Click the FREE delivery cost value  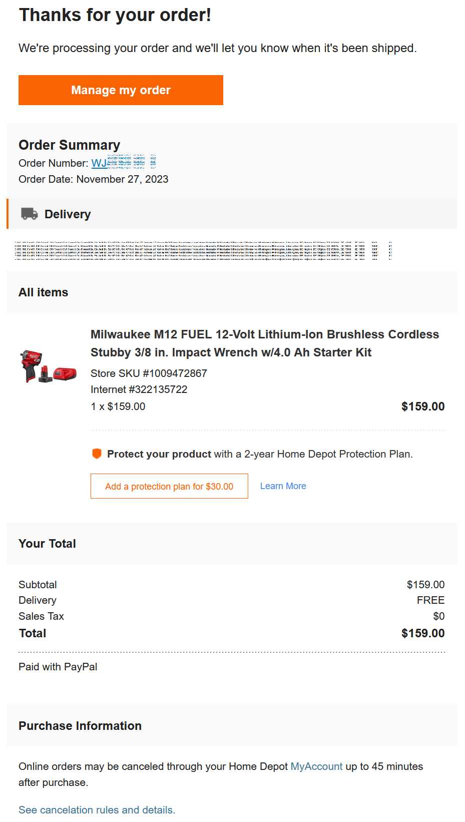pos(430,600)
